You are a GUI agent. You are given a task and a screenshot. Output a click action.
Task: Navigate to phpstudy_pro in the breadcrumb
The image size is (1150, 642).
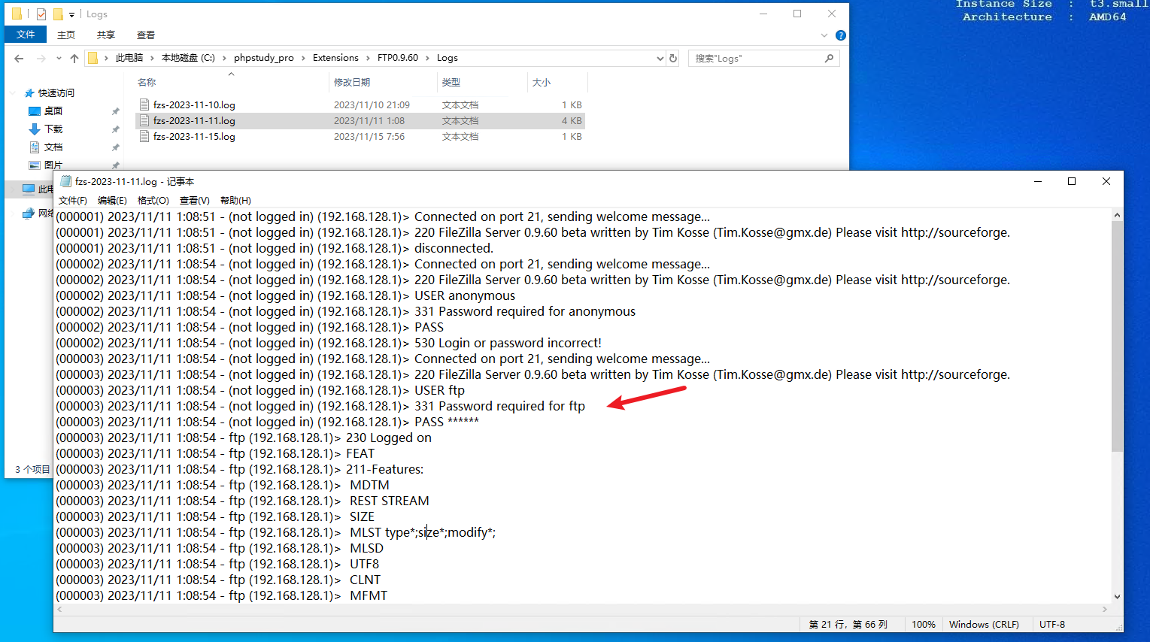(264, 58)
